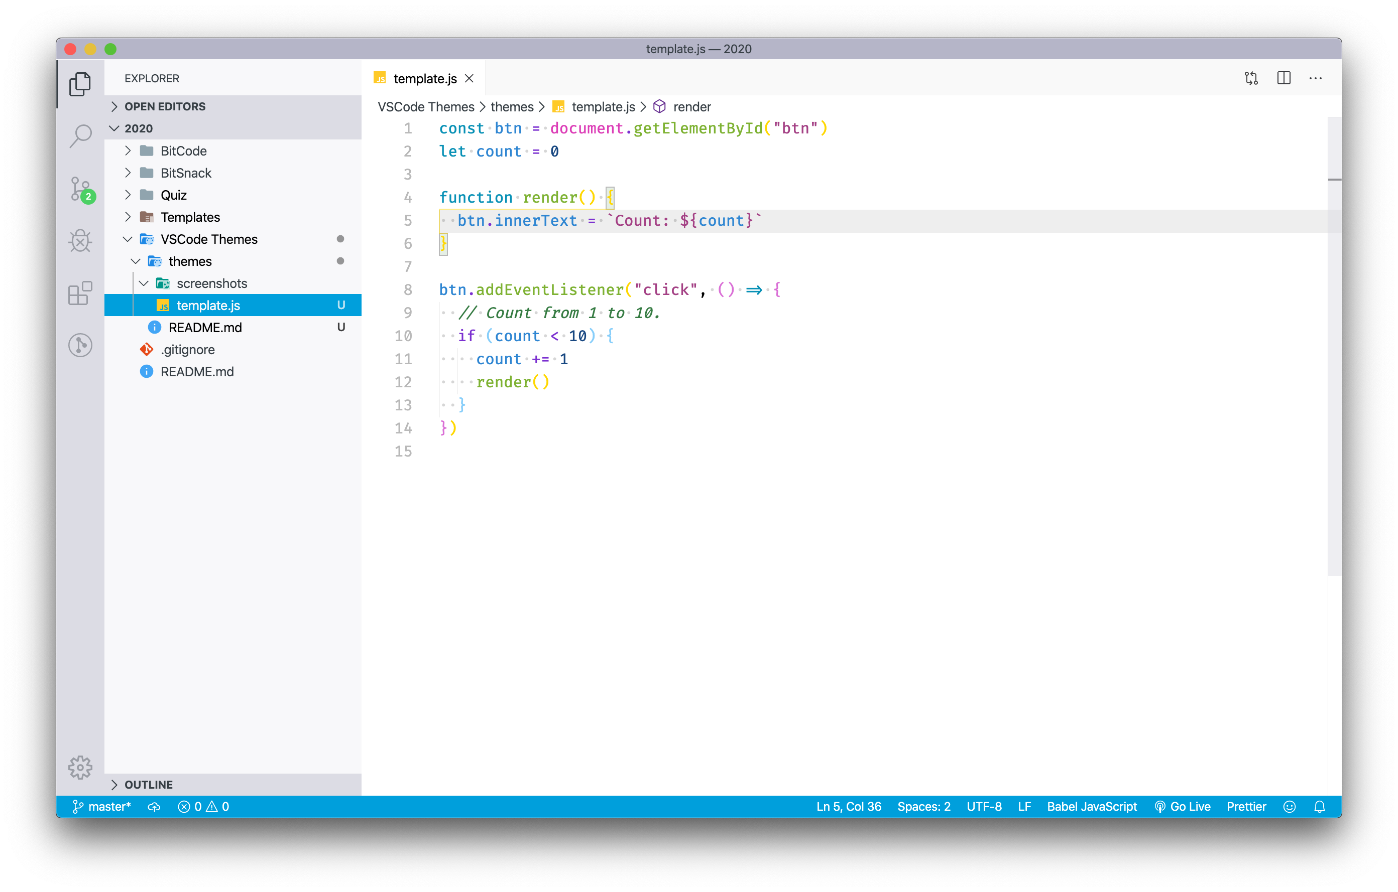
Task: Click the open changes compare icon
Action: tap(1251, 78)
